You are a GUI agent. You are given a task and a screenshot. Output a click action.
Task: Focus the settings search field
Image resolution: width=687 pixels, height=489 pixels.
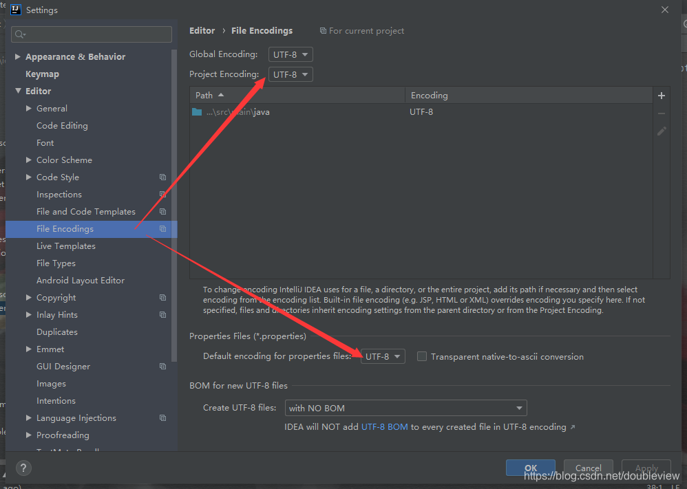(x=92, y=34)
